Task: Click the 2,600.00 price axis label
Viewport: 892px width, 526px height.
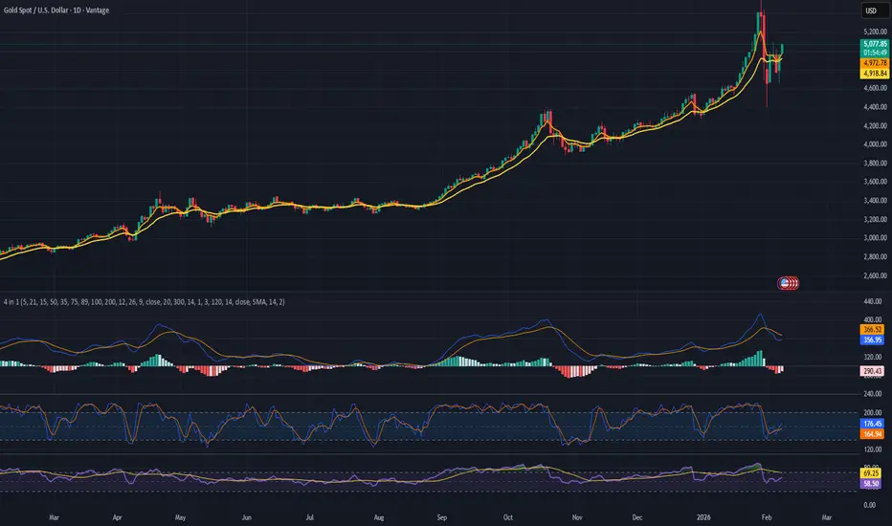Action: 875,275
